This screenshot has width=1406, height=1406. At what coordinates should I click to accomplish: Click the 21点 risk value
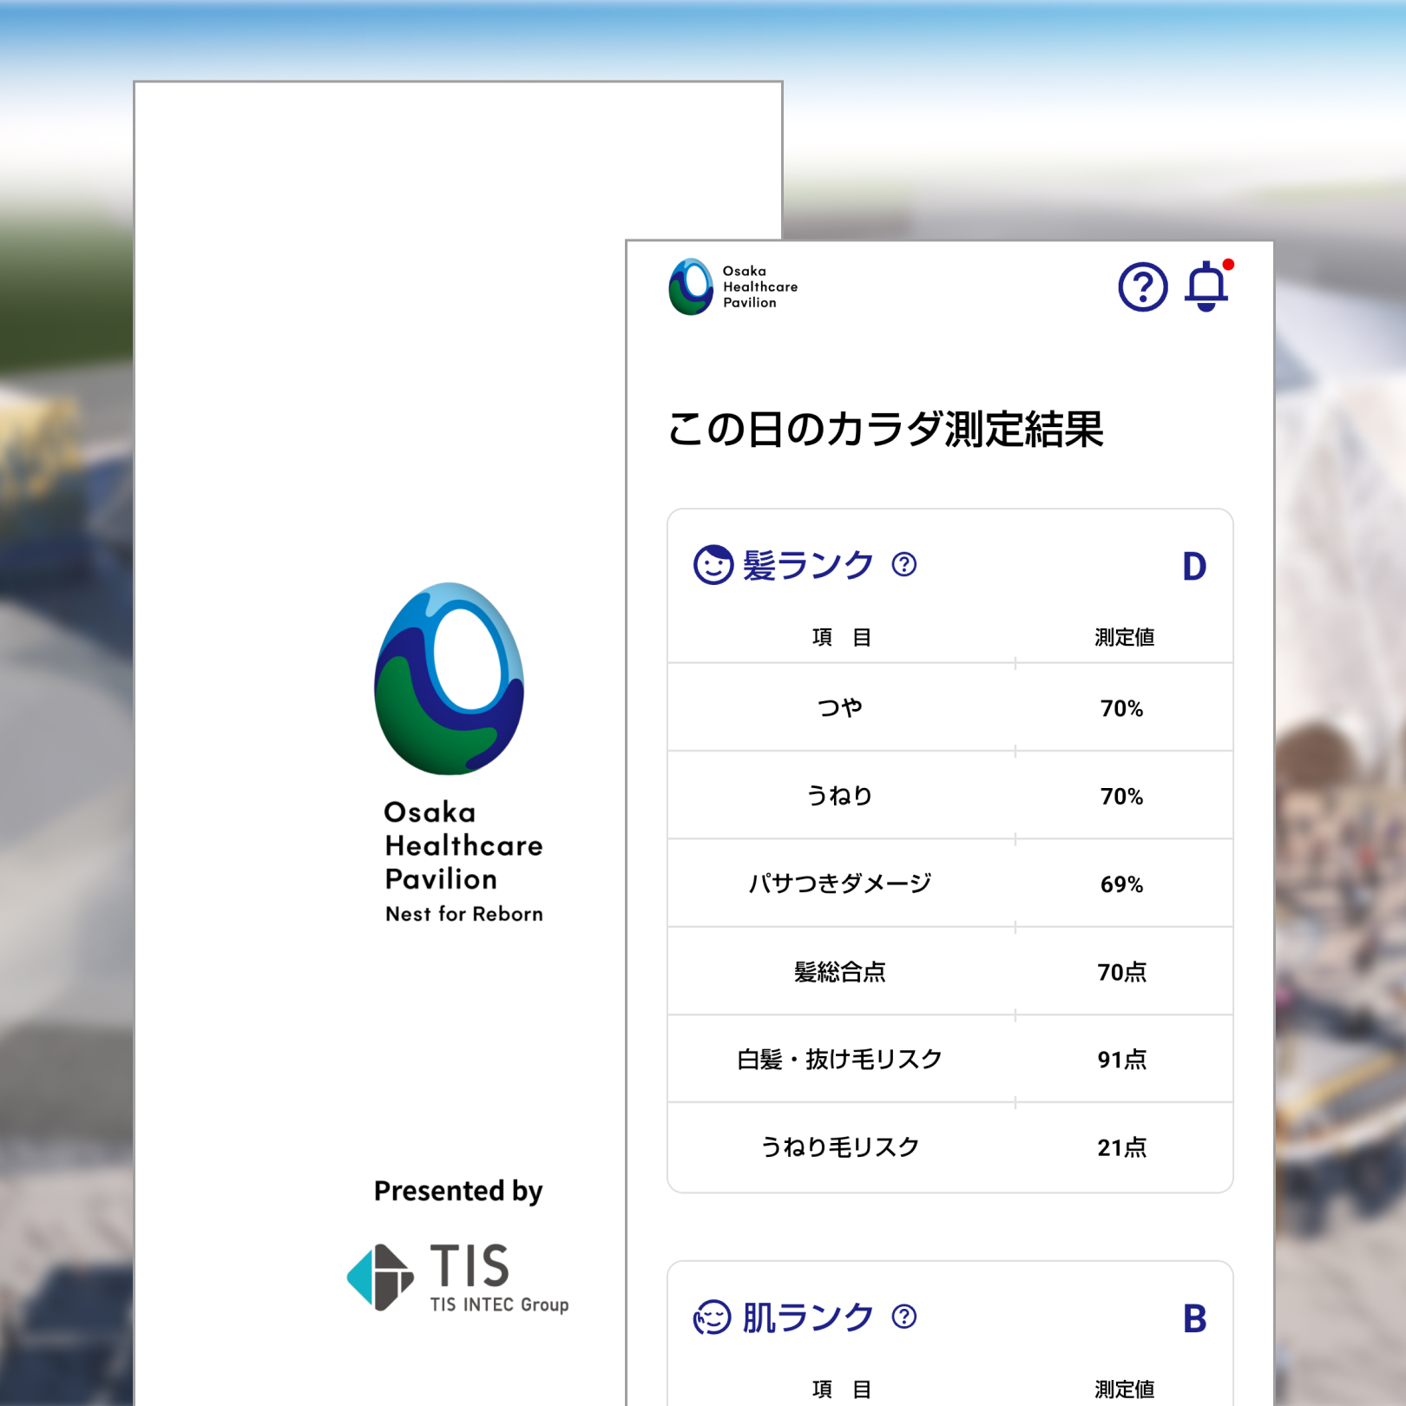(1122, 1147)
